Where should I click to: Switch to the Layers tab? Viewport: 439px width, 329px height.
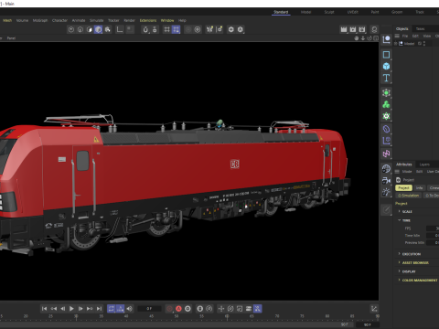click(424, 164)
